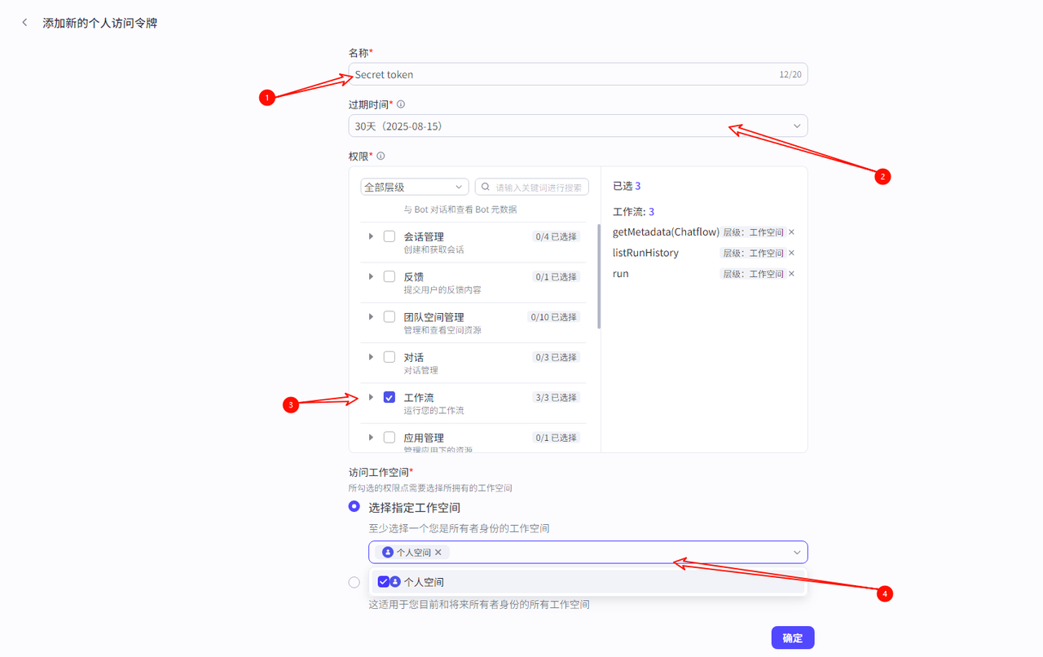Click the back arrow beside the page title
This screenshot has width=1043, height=657.
tap(24, 23)
